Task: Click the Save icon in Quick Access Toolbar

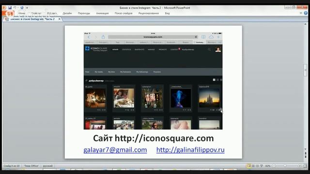Action: tap(10, 8)
